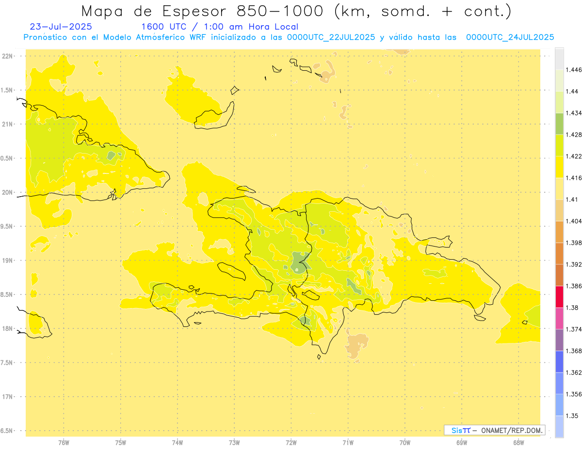
Task: Click the colorbar value '1.386'
Action: (574, 286)
